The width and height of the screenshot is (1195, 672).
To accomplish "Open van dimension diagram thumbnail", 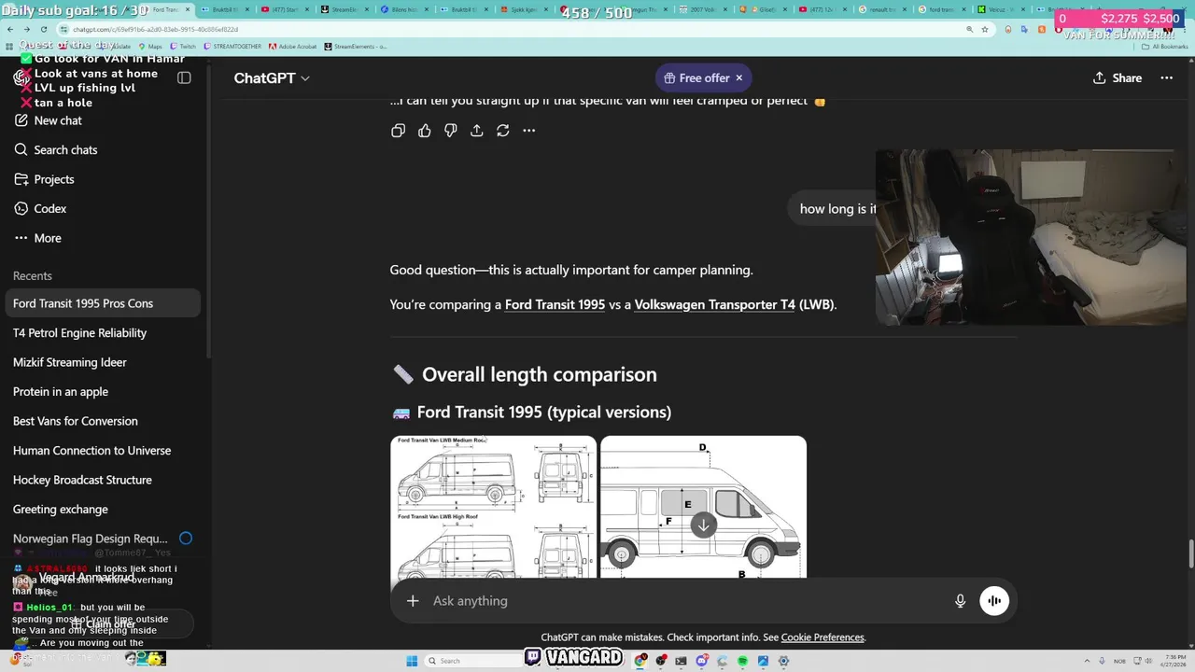I will (703, 507).
